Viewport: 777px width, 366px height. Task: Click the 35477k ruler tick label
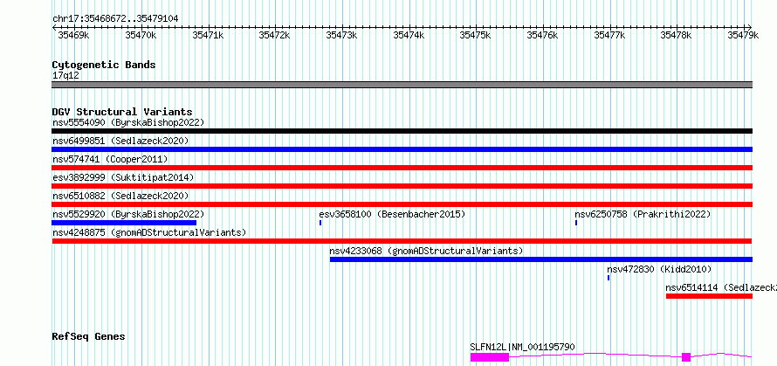click(609, 35)
